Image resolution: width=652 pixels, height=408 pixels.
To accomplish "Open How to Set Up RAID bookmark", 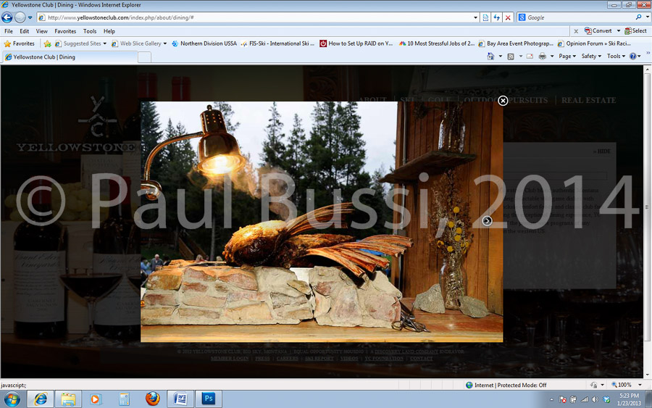I will tap(356, 43).
